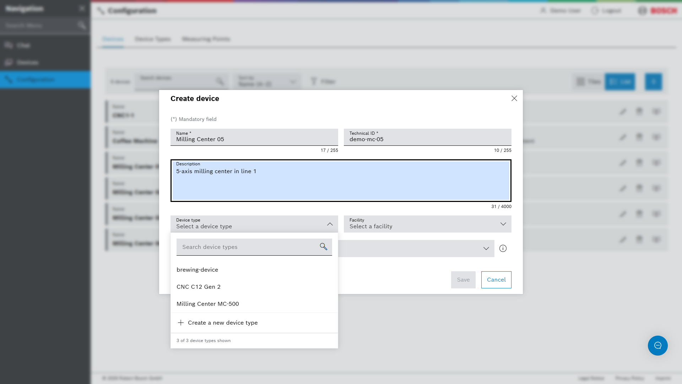This screenshot has width=682, height=384.
Task: Click the Name input field
Action: (254, 137)
